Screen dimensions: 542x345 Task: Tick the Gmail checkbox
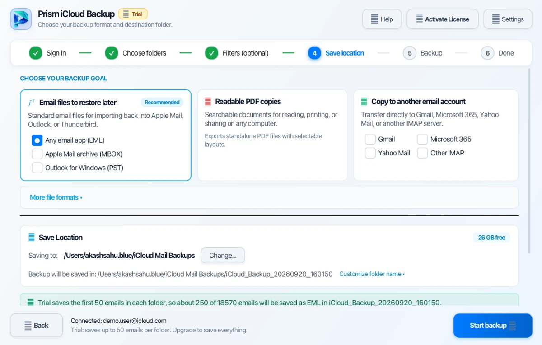[370, 139]
